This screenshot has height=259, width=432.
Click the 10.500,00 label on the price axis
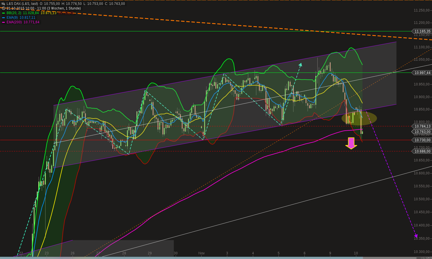(422, 199)
